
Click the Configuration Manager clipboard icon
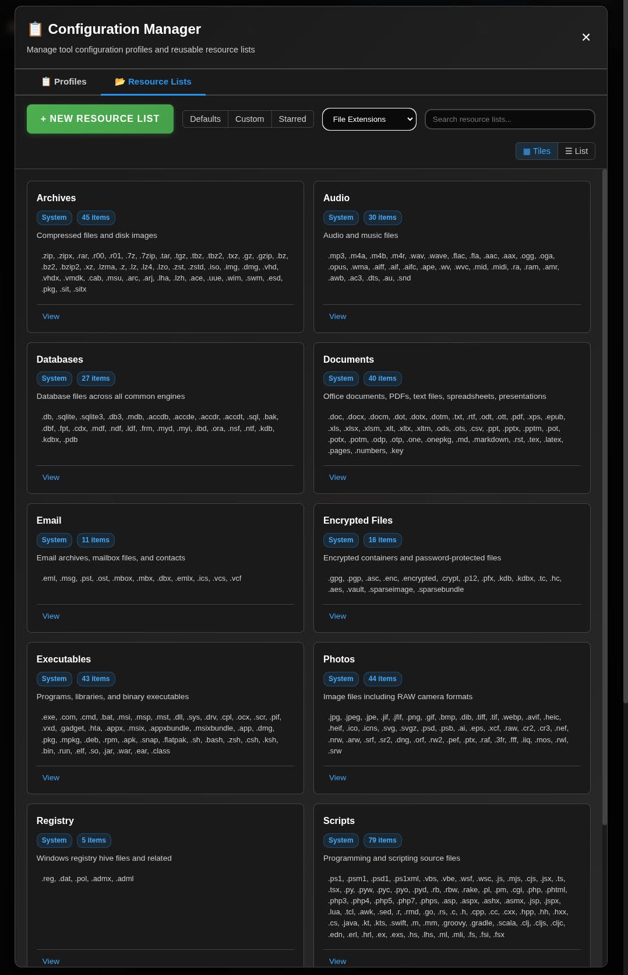35,29
